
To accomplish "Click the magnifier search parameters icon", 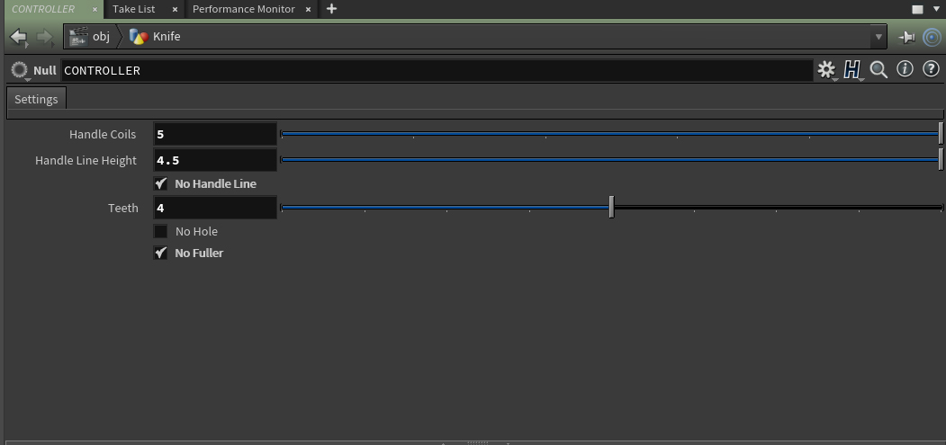I will [x=878, y=69].
